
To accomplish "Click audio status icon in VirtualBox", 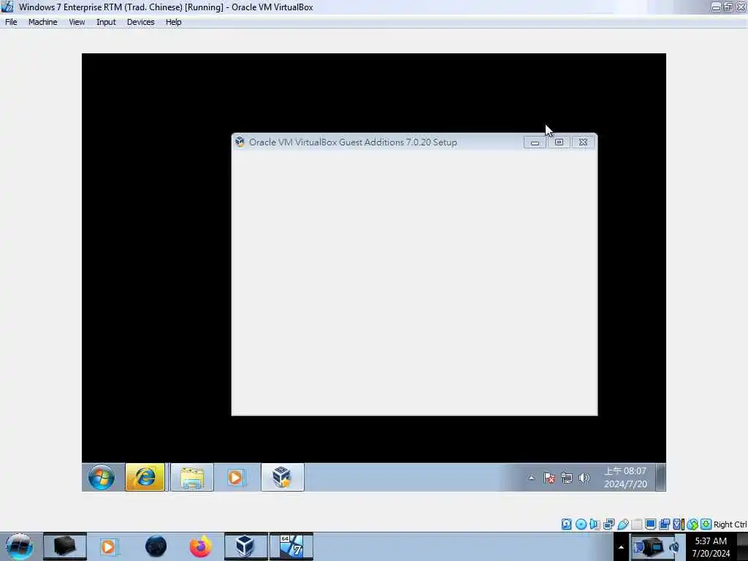I will tap(595, 524).
